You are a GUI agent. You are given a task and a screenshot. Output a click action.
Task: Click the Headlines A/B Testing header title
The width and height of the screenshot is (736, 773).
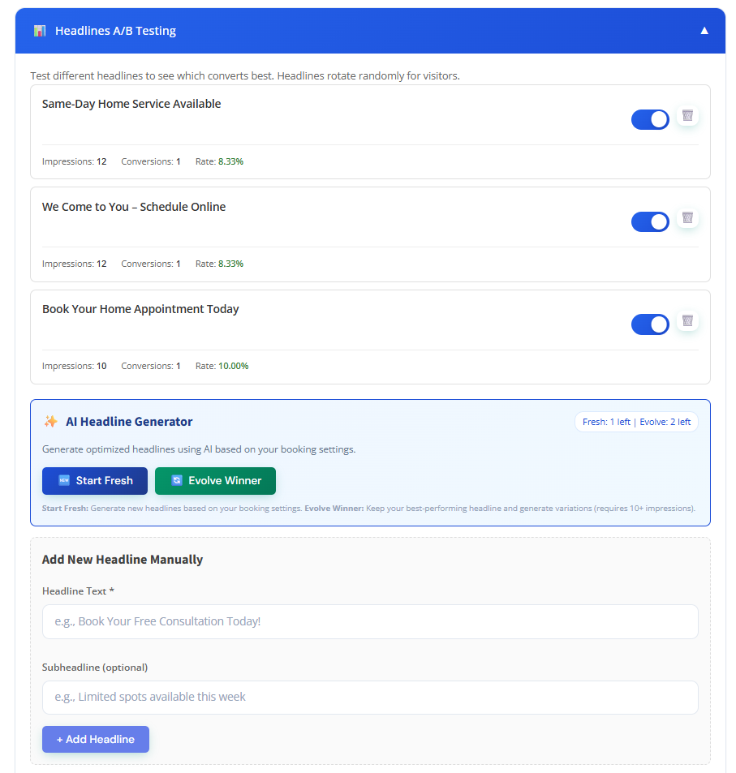pyautogui.click(x=115, y=31)
